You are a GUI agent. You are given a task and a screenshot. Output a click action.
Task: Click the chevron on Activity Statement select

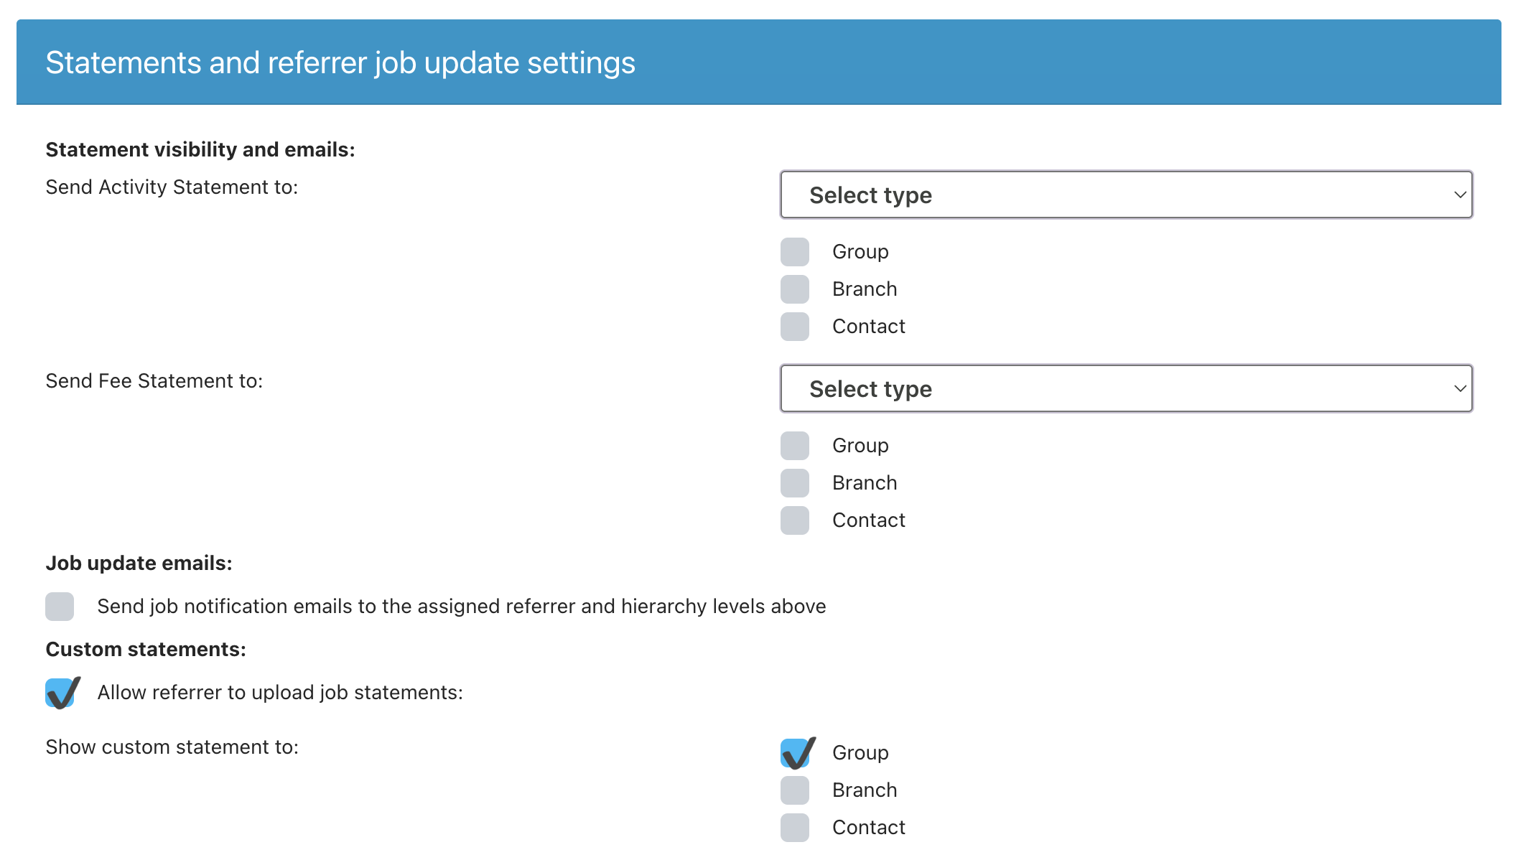[1460, 195]
